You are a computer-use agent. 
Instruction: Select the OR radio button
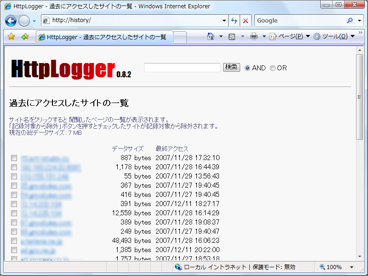pyautogui.click(x=272, y=68)
